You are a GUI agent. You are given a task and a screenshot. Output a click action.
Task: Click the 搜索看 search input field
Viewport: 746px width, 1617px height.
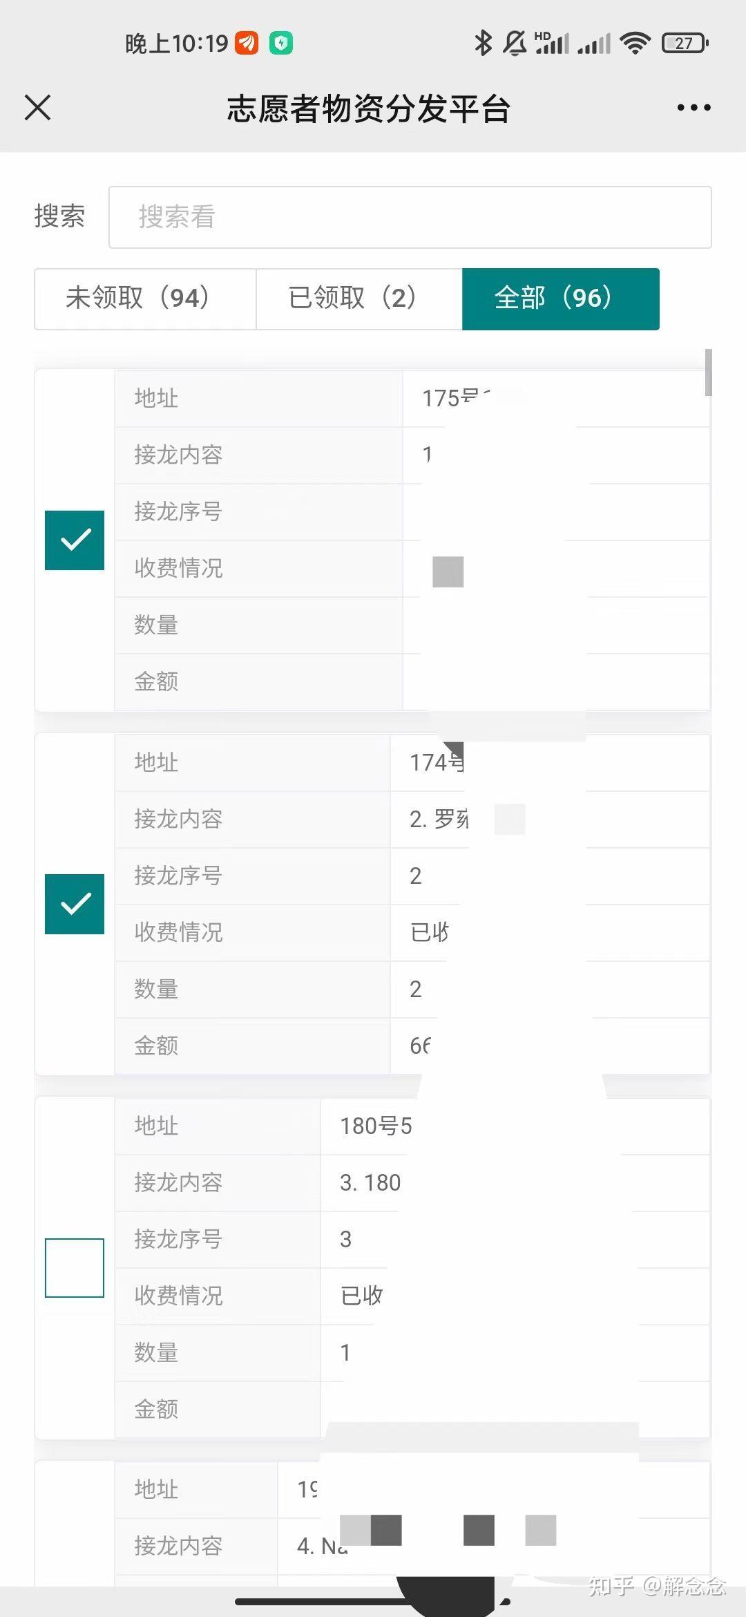click(x=410, y=217)
